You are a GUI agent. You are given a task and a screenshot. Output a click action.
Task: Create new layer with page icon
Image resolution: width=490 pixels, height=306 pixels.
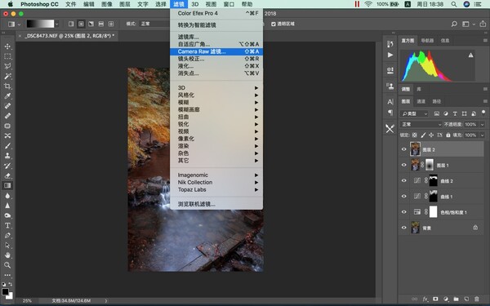[x=466, y=299]
